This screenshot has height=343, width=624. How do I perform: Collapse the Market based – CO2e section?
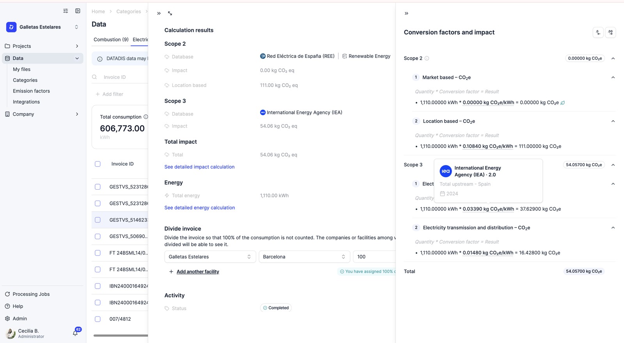[x=613, y=77]
